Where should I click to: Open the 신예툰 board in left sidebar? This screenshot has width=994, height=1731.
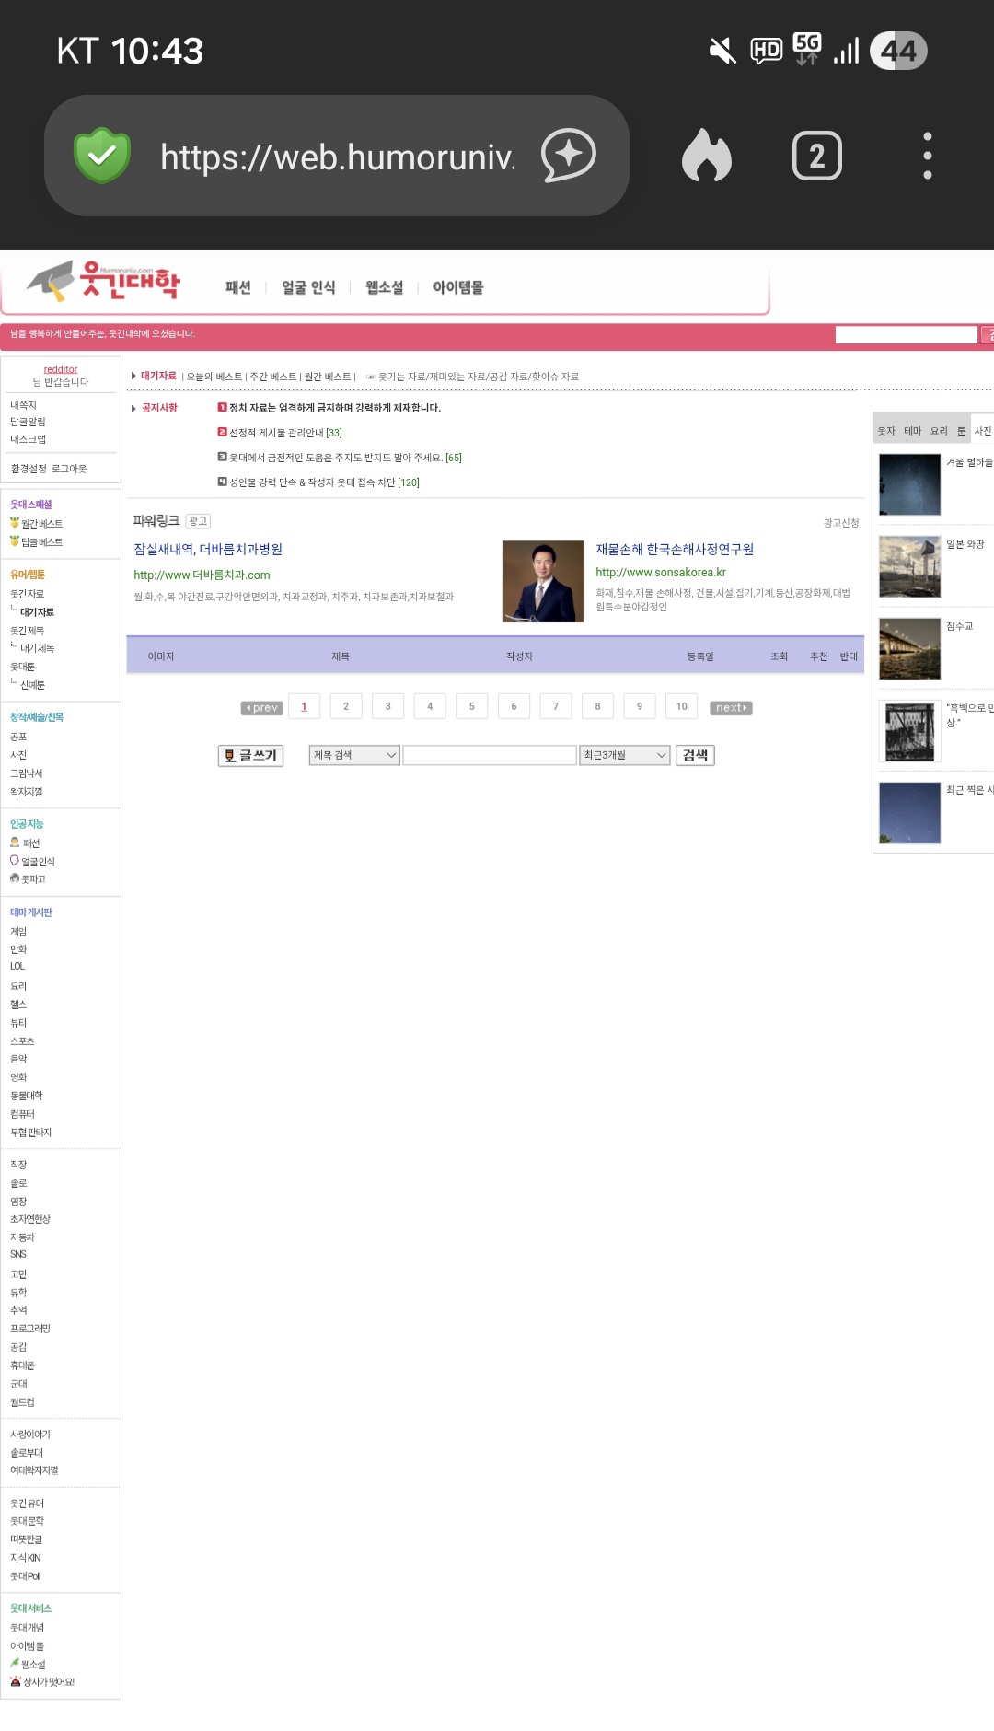point(32,685)
